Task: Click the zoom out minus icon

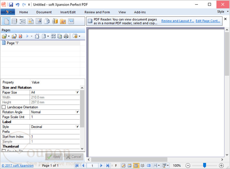Action: click(188, 166)
